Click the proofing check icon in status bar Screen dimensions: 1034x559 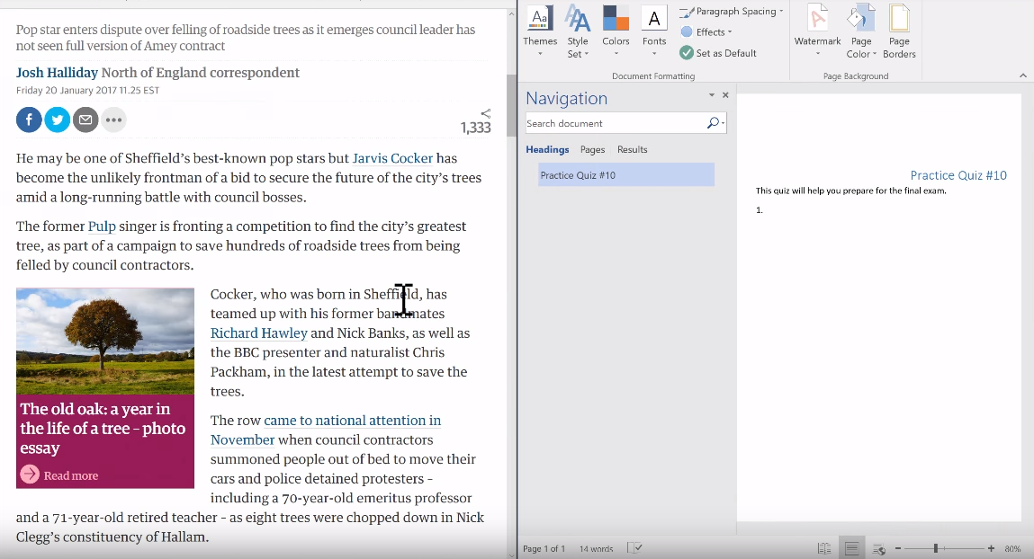634,548
